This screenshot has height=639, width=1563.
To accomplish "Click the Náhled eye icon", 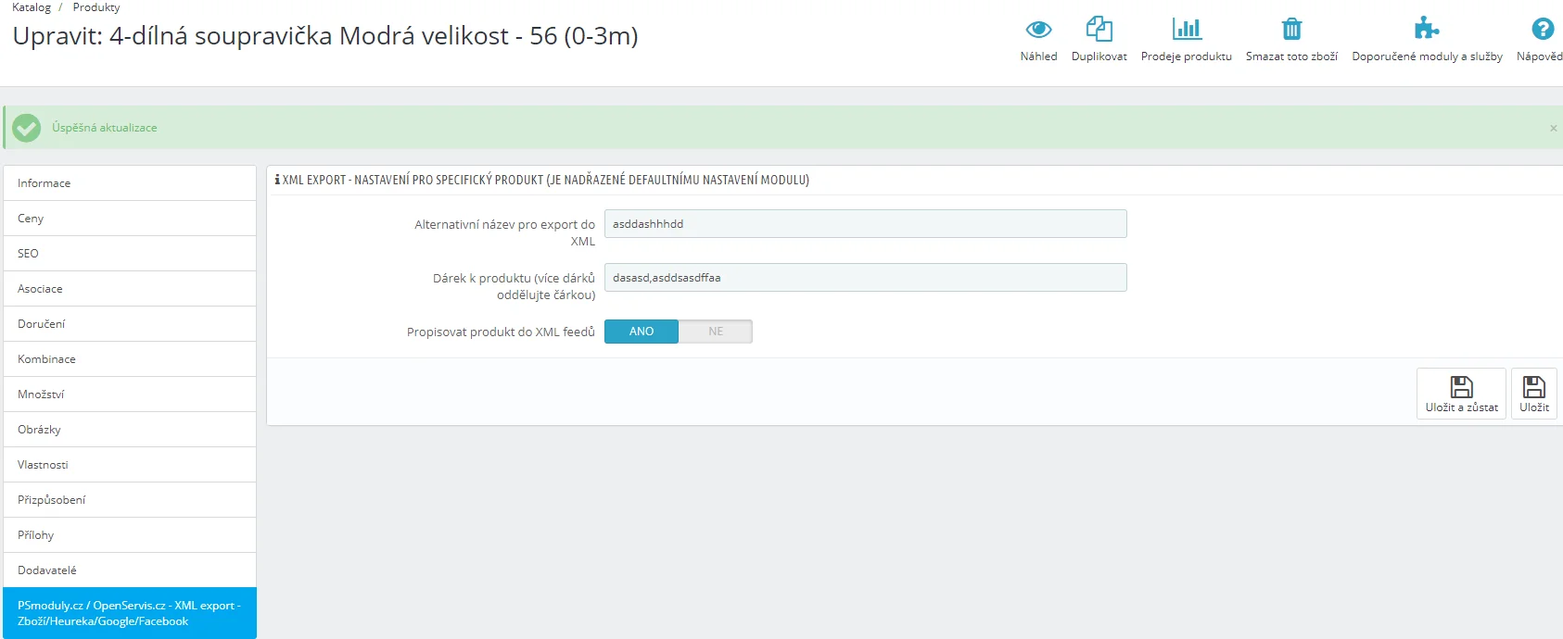I will click(x=1038, y=30).
